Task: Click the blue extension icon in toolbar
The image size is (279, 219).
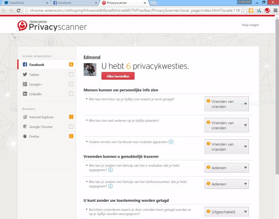Action: tap(259, 10)
